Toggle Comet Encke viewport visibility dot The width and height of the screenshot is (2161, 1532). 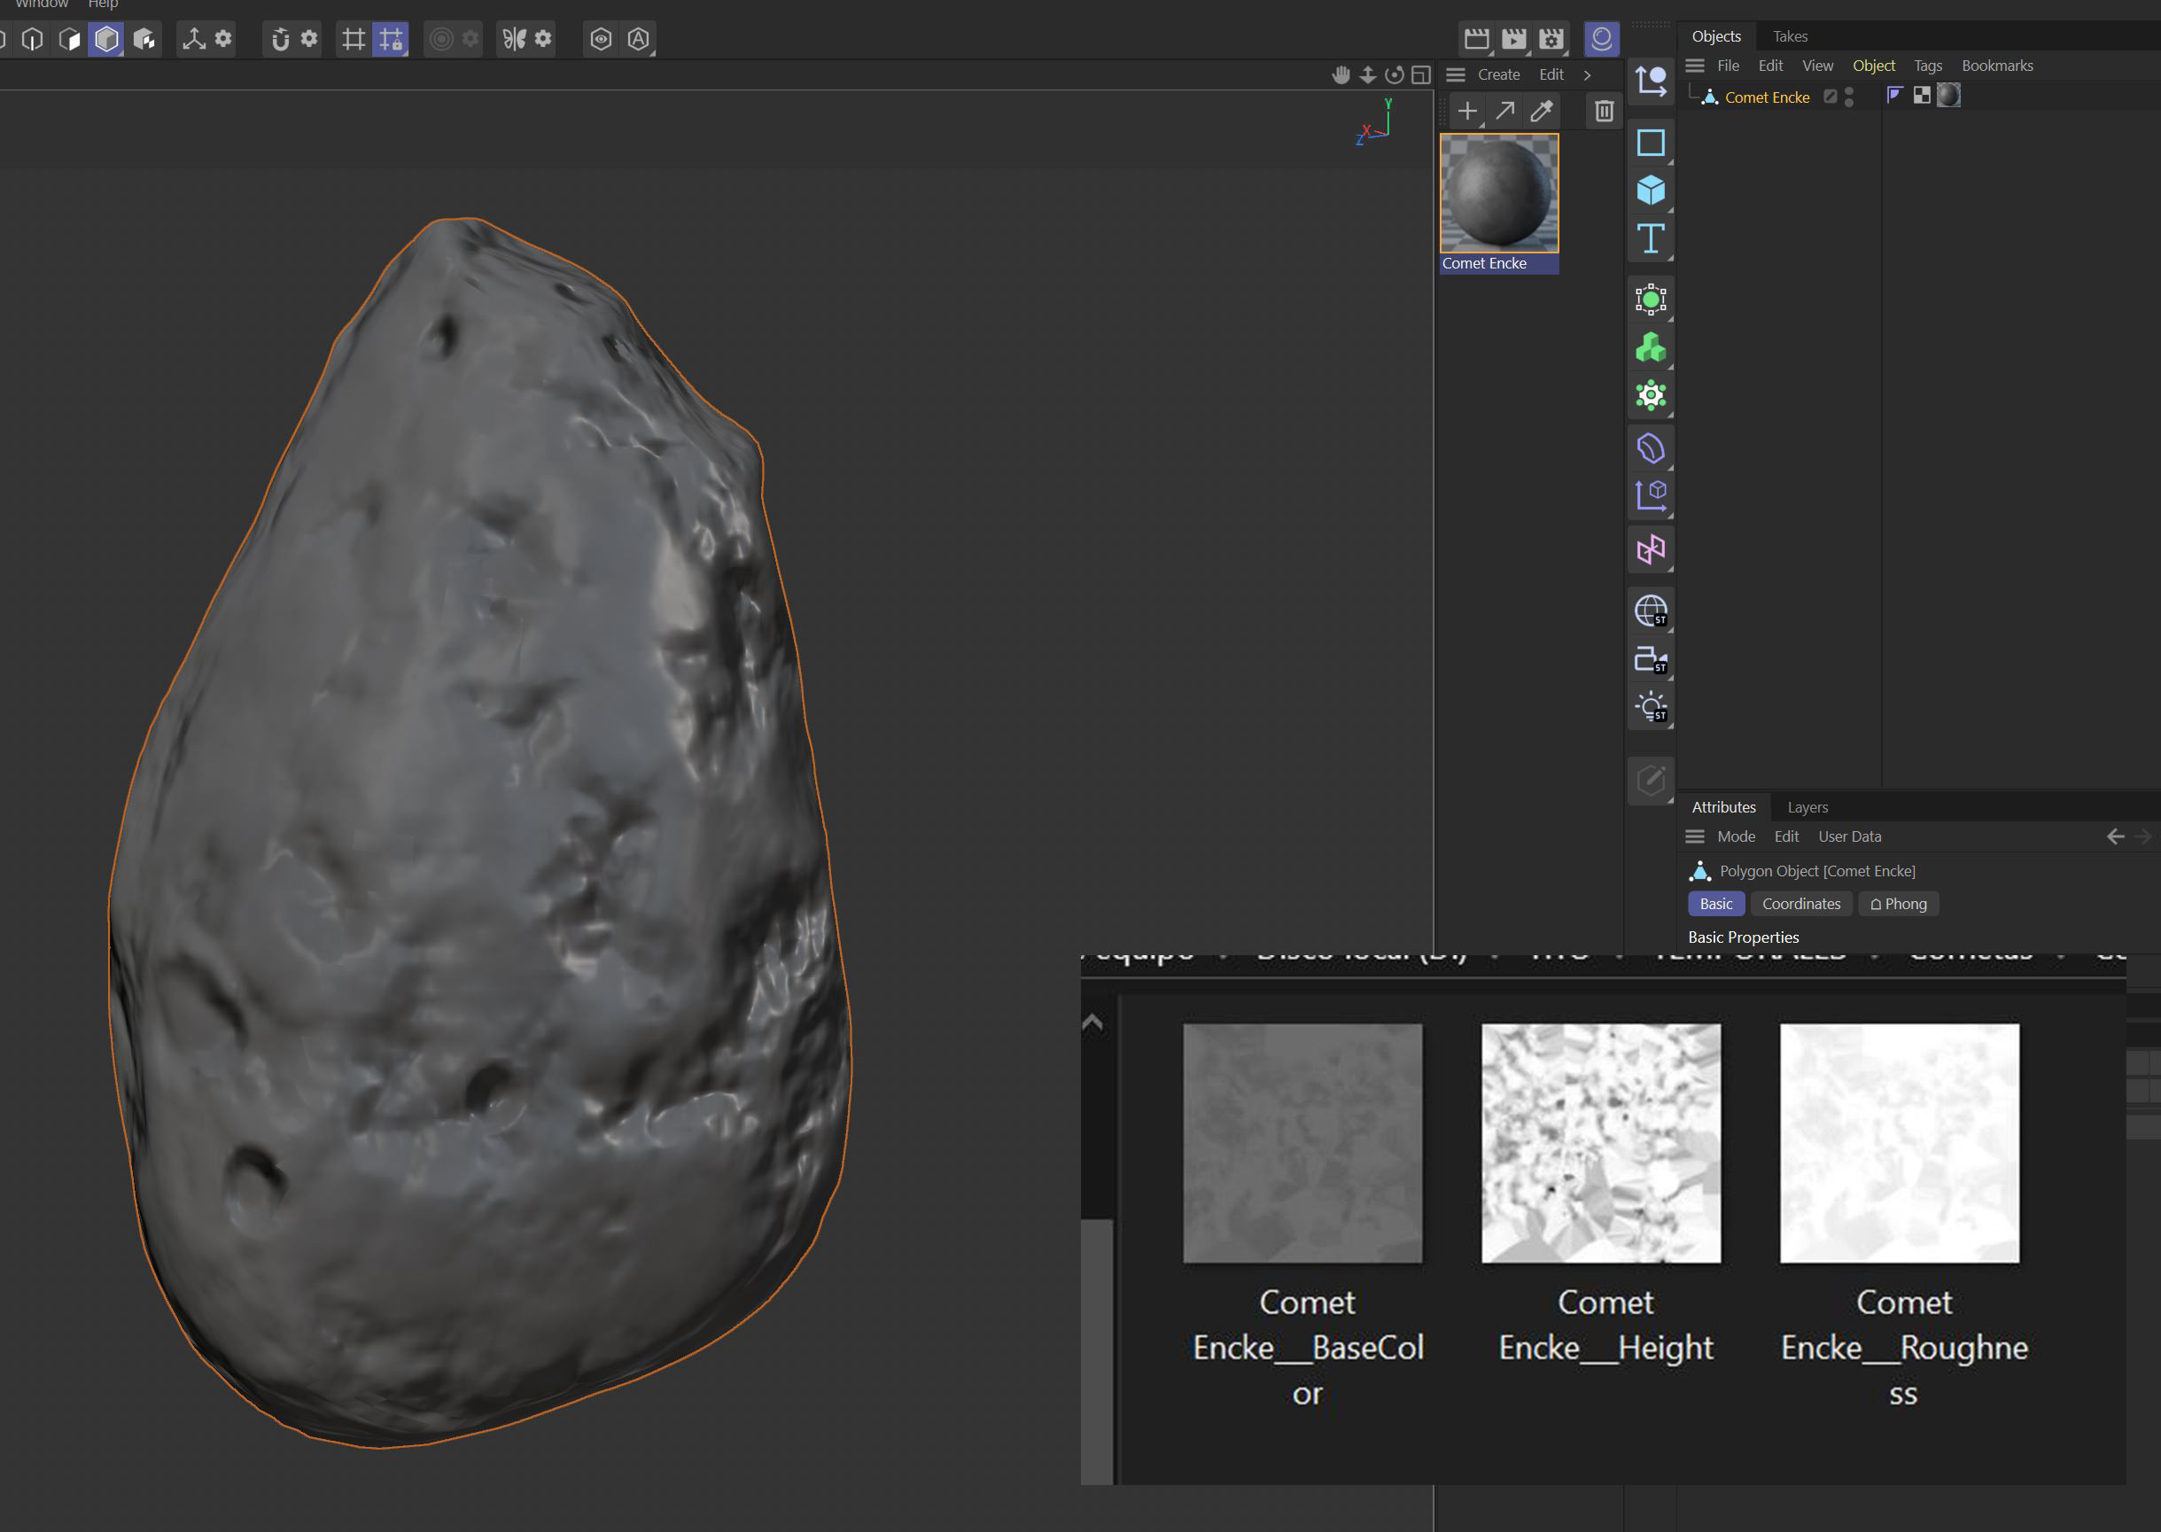(x=1849, y=91)
